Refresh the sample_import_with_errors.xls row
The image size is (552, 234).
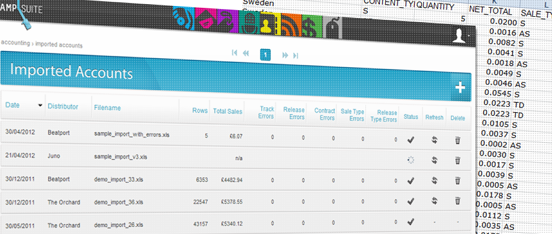pyautogui.click(x=435, y=140)
